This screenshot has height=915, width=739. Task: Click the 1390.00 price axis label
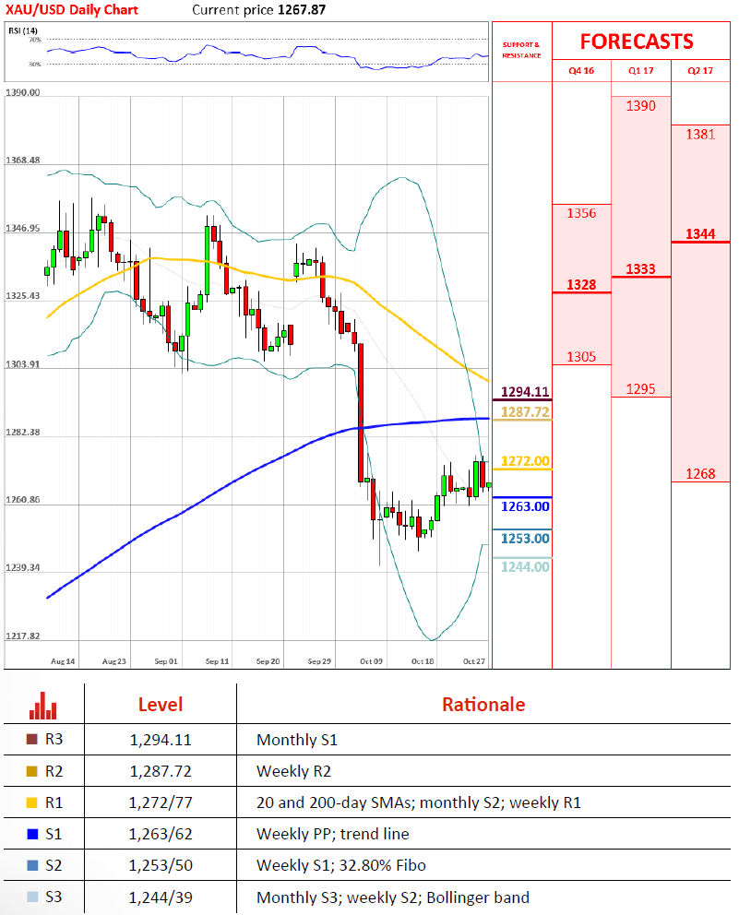tap(23, 92)
